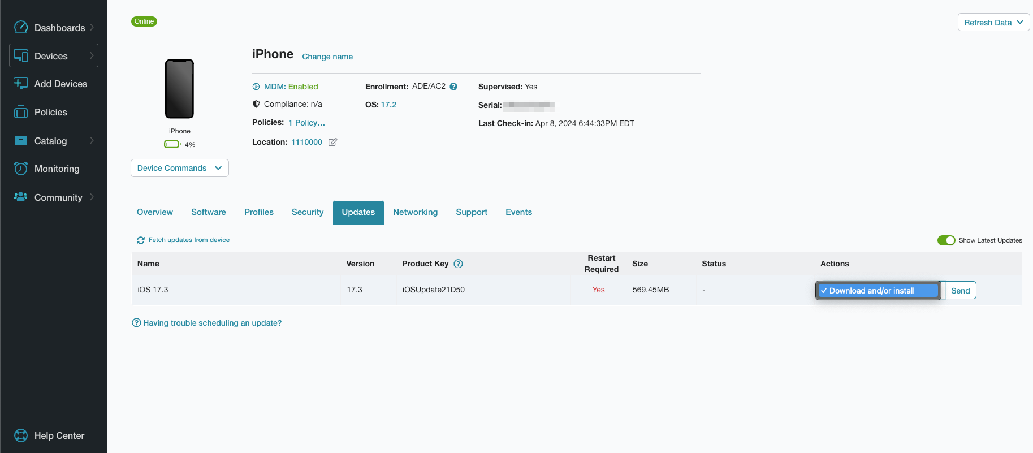This screenshot has height=453, width=1033.
Task: Click the iPhone device thumbnail image
Action: 179,89
